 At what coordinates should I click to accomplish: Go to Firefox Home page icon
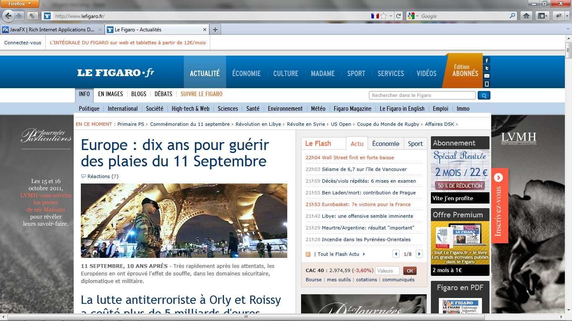(526, 16)
